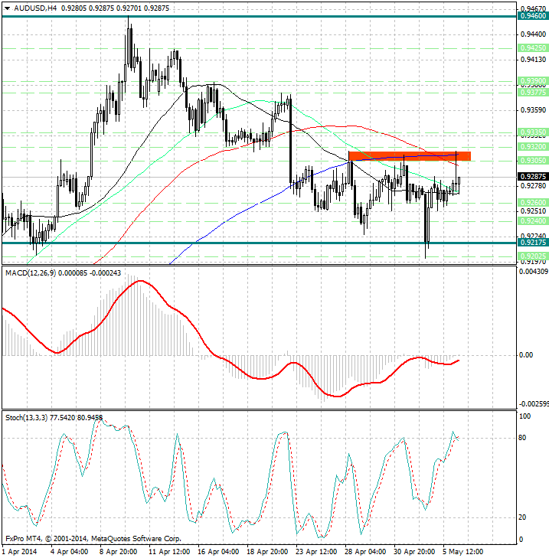
Task: Click the 23 Apr 12:00 time label
Action: [x=316, y=552]
